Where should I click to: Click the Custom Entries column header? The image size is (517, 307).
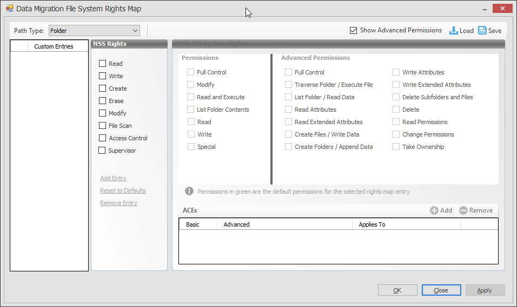pos(54,46)
